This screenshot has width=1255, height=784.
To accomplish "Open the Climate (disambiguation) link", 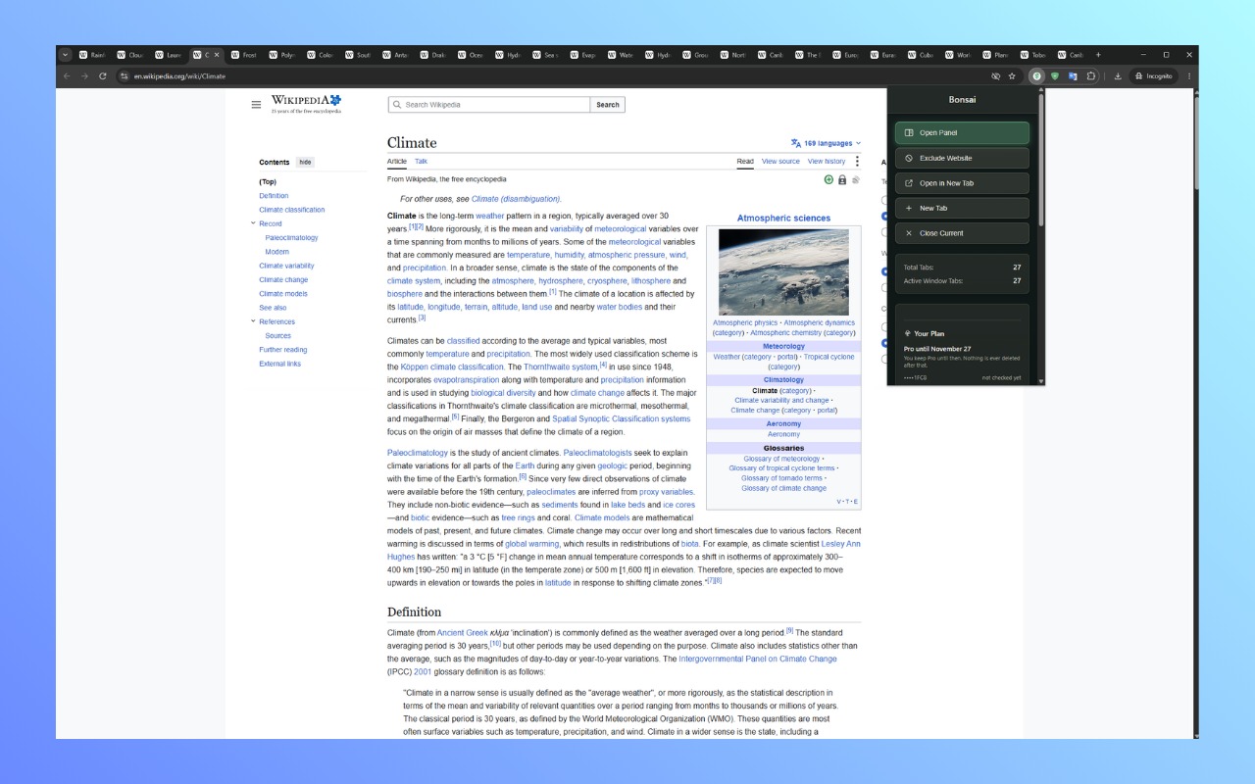I will (x=516, y=199).
